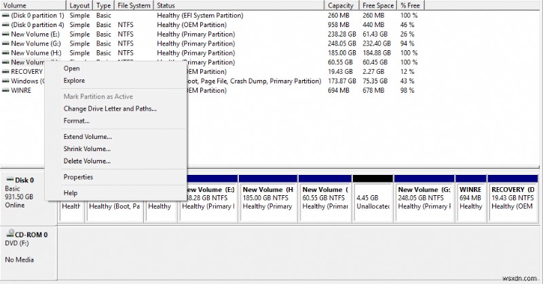543x284 pixels.
Task: Sort by the Capacity column header
Action: (341, 5)
